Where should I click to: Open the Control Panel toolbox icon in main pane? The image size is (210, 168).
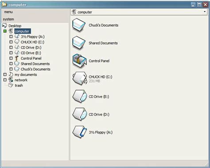tap(79, 61)
